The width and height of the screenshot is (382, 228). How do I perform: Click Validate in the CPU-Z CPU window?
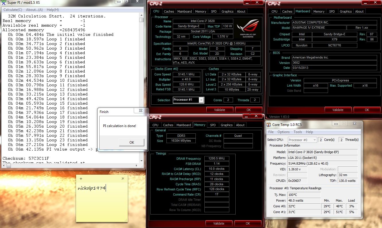(220, 110)
